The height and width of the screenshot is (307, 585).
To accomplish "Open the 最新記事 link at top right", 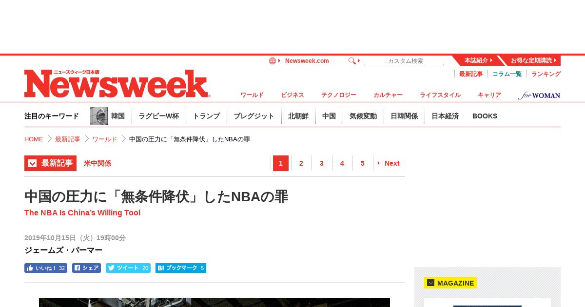I will point(471,74).
